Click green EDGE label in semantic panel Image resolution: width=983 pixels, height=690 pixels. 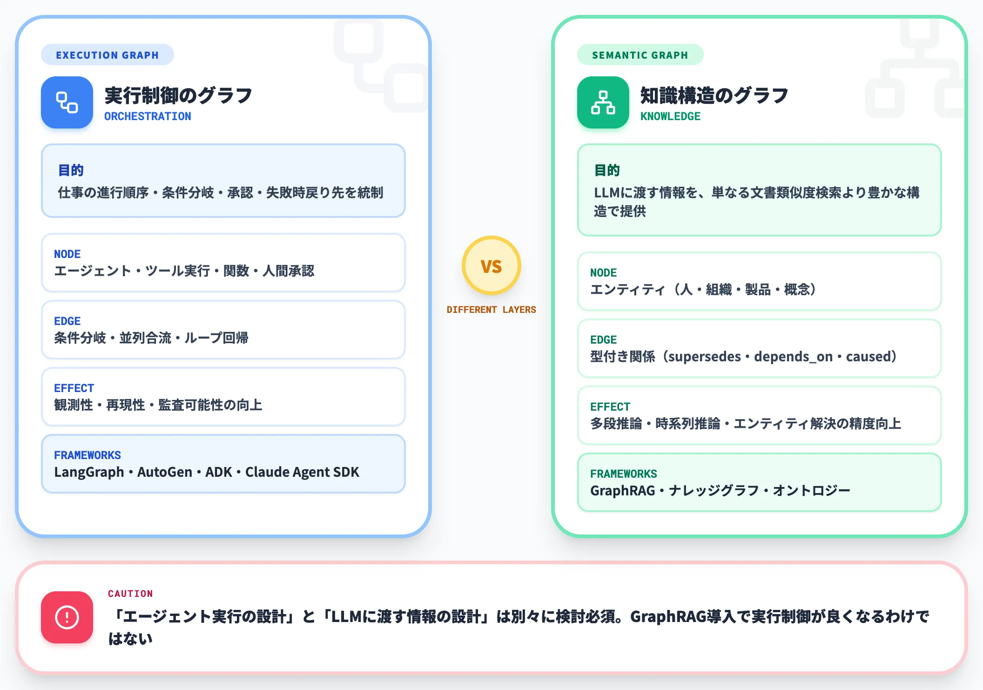[604, 340]
